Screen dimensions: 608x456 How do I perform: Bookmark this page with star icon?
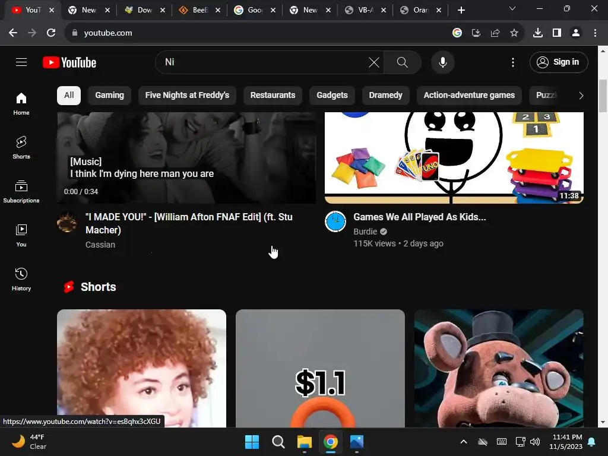pos(514,33)
